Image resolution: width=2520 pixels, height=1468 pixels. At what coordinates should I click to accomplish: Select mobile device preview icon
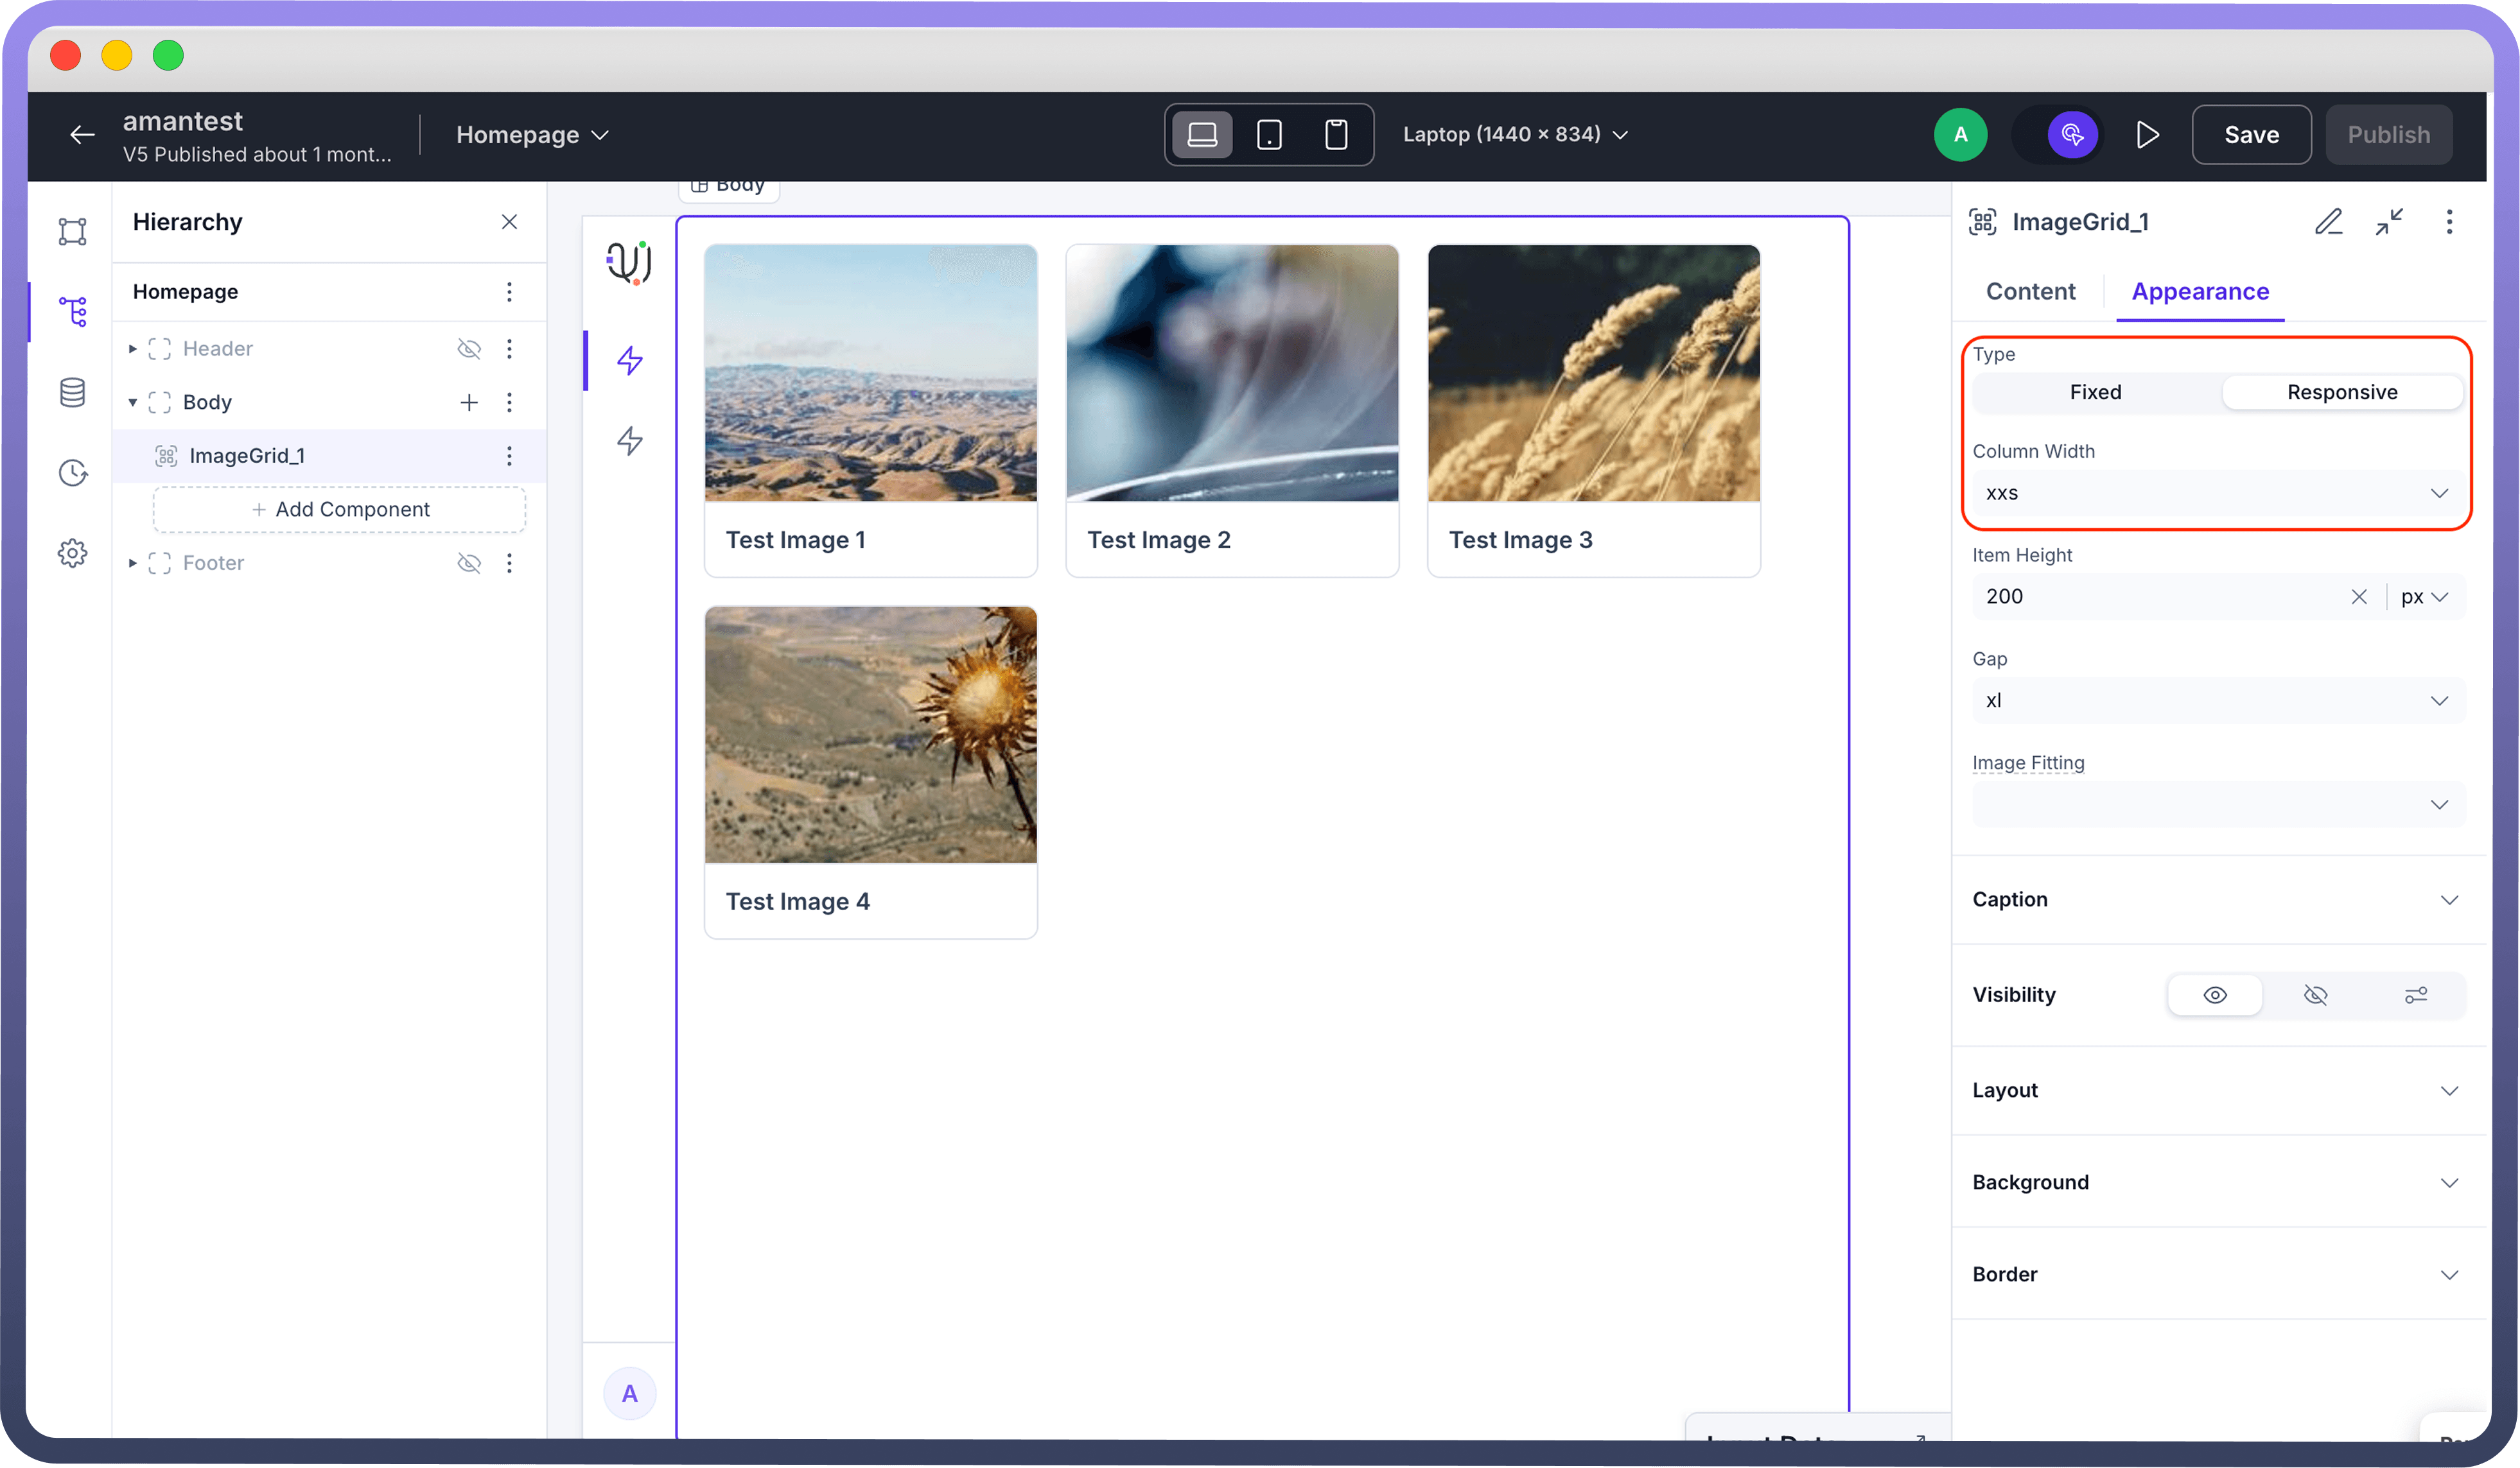1336,135
